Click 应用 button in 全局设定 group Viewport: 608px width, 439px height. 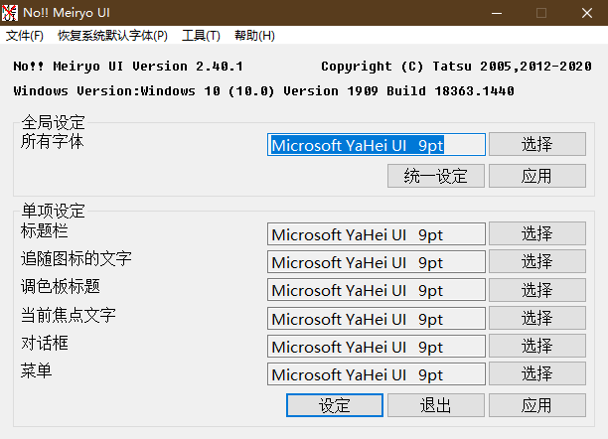pyautogui.click(x=537, y=176)
